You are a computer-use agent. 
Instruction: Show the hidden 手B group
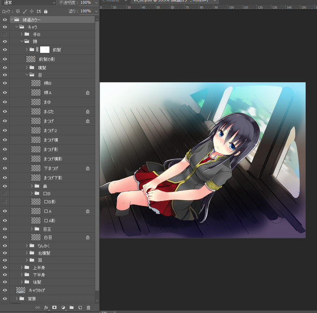[x=5, y=34]
